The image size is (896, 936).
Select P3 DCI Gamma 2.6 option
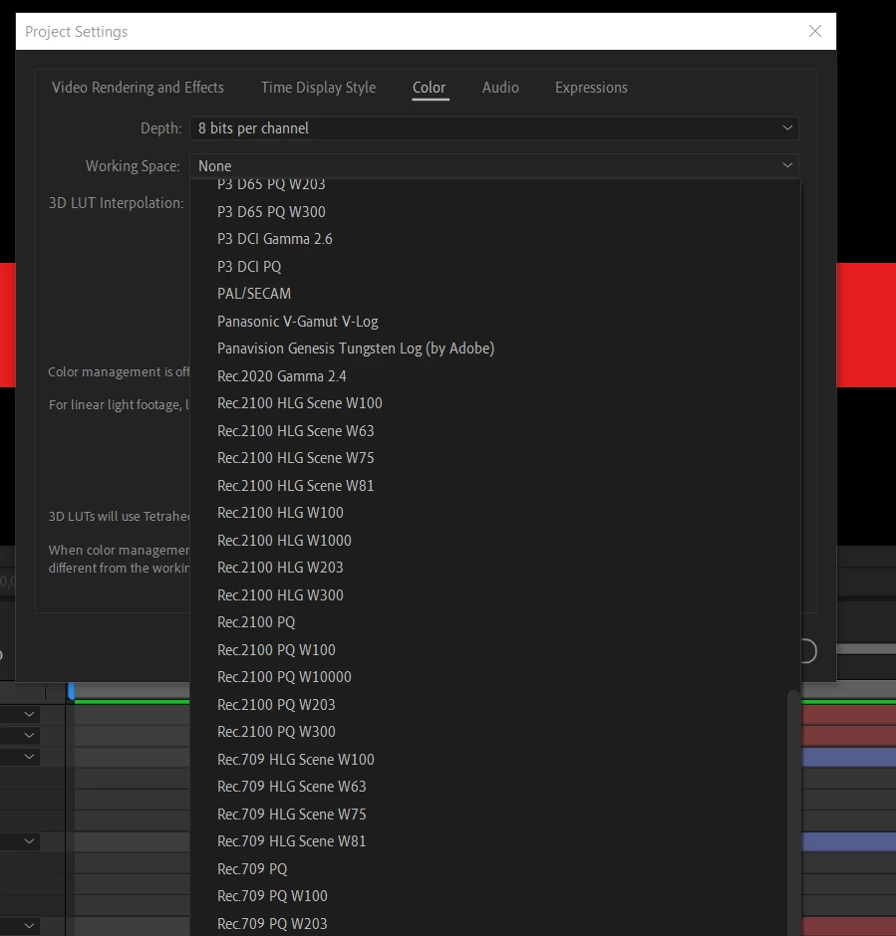point(495,239)
